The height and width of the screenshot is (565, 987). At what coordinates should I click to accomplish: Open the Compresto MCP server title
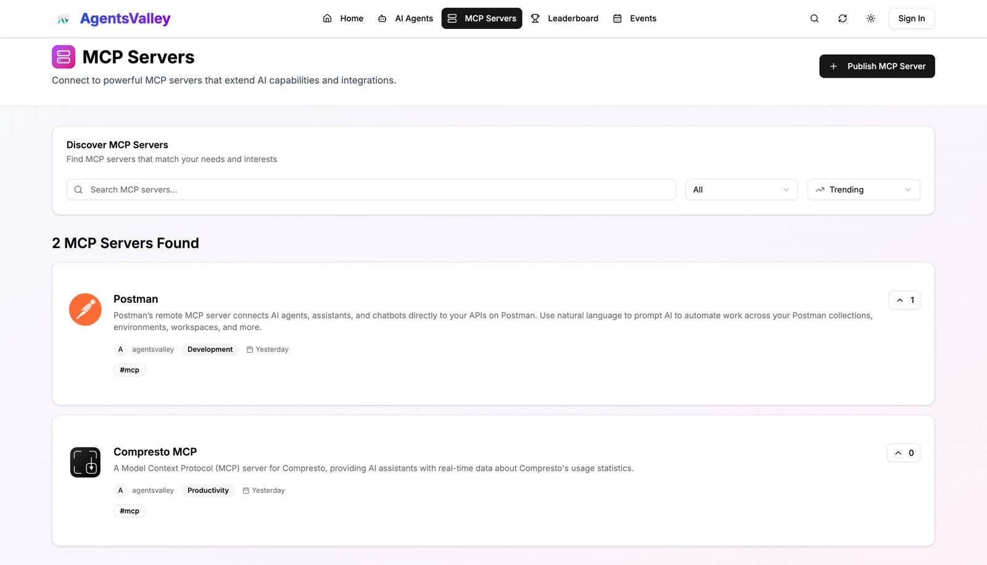pos(155,452)
